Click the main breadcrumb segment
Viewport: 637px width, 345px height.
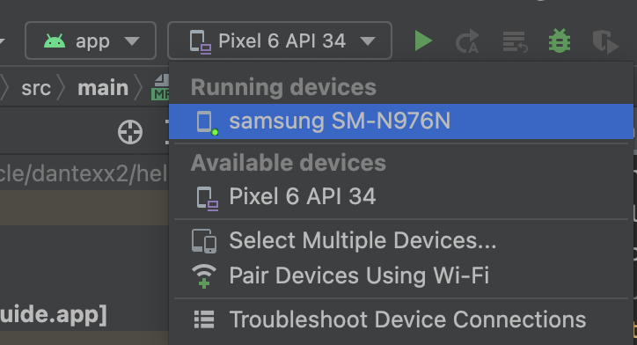click(103, 88)
